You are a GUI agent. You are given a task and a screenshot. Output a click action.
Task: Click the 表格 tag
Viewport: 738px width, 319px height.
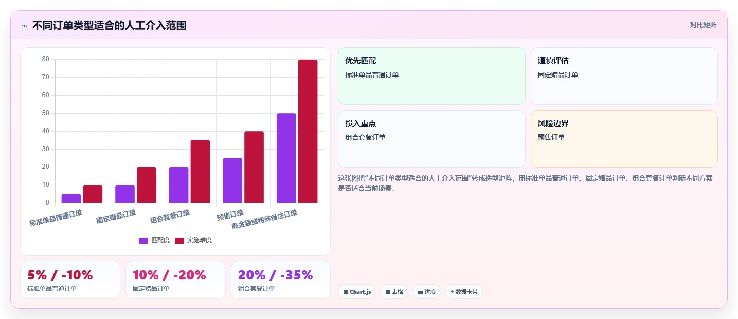pos(394,292)
